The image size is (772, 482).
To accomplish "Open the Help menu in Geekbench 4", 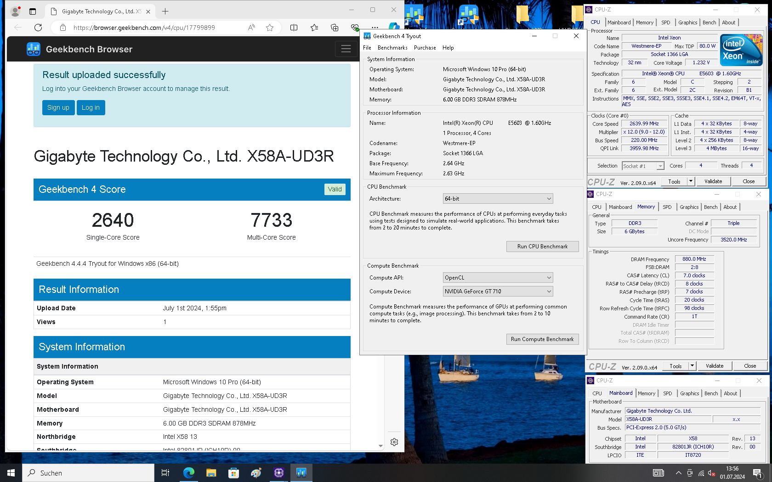I will pos(448,48).
